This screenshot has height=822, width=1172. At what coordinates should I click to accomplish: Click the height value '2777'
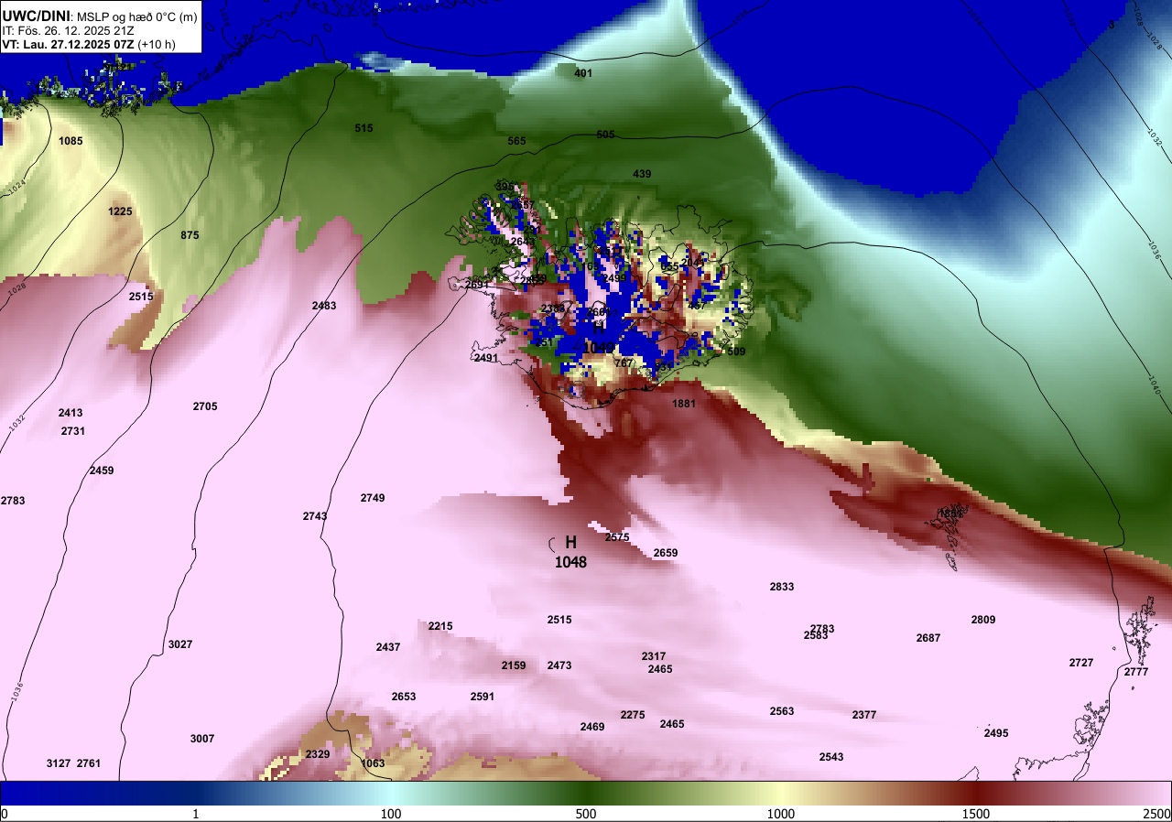[1136, 672]
